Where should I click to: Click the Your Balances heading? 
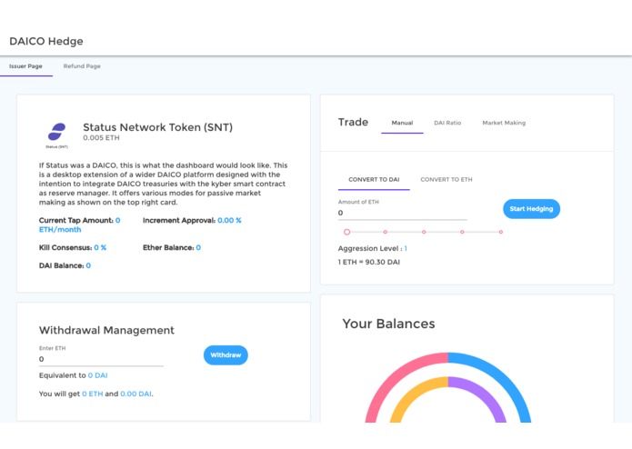[x=388, y=324]
